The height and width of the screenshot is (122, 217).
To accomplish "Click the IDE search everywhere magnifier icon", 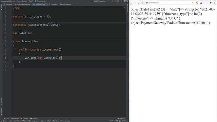I will (x=127, y=1).
